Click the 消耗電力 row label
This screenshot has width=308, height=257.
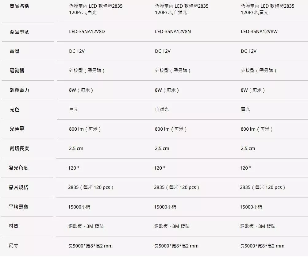(x=19, y=90)
